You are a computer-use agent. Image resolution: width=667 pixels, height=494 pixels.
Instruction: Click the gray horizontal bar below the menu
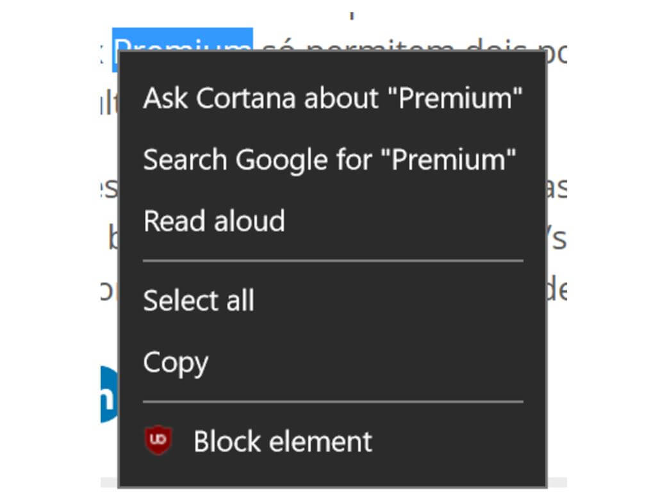pos(333,482)
